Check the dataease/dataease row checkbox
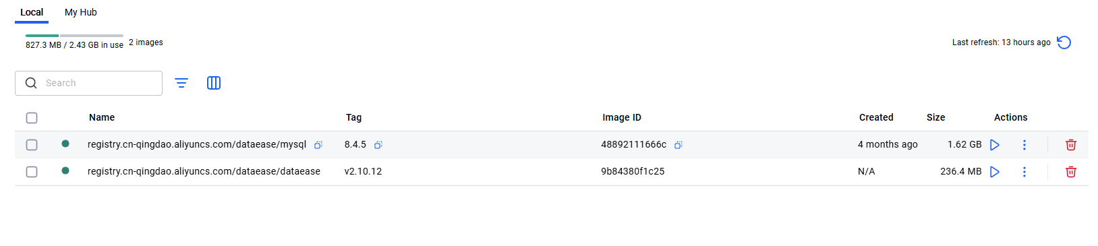Image resolution: width=1098 pixels, height=246 pixels. click(32, 172)
